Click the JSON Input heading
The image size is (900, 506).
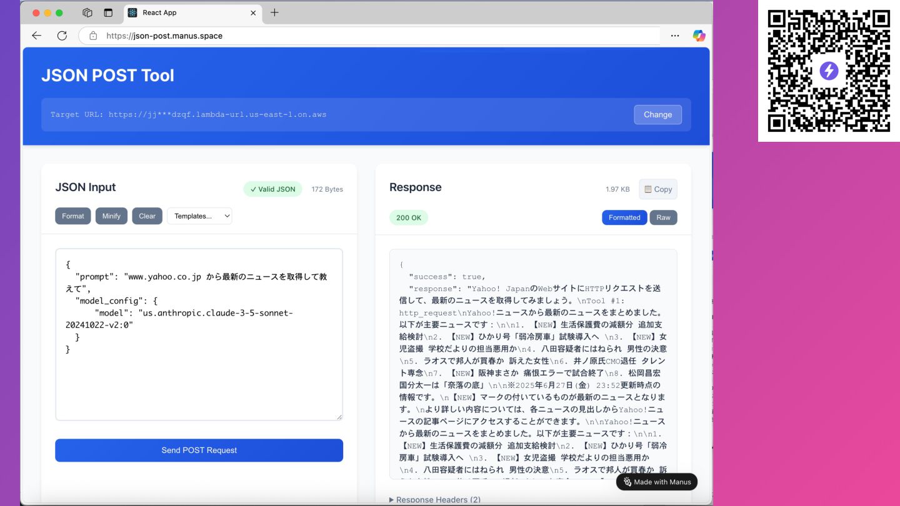86,187
